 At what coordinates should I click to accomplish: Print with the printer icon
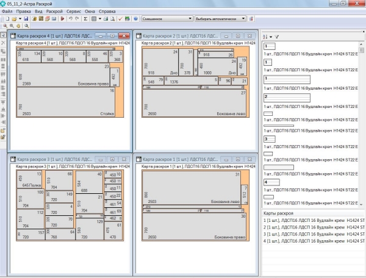point(106,19)
